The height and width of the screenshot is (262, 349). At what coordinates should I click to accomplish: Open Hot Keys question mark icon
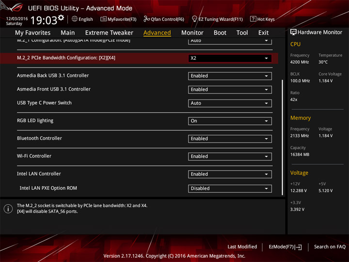253,19
